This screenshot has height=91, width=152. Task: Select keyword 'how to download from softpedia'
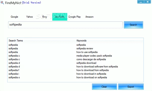pos(92,70)
